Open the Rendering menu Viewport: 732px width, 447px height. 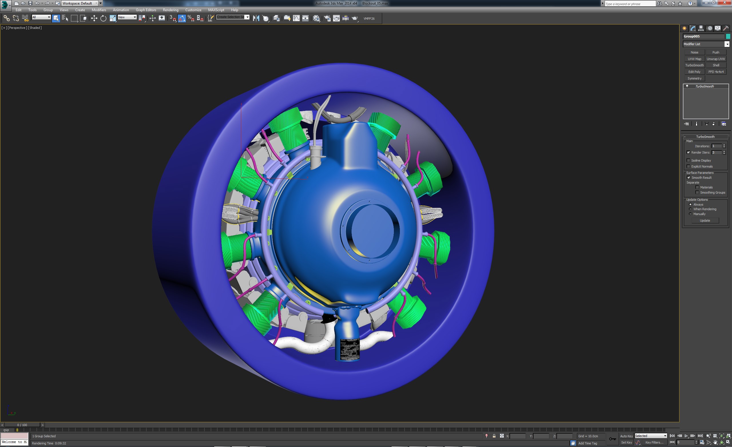170,10
